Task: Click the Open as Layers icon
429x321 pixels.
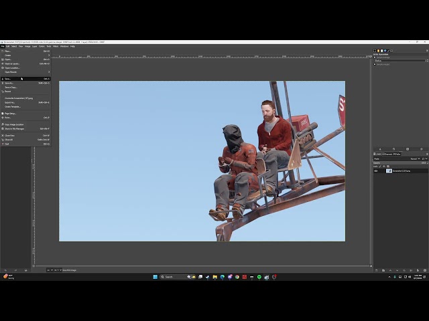Action: (x=3, y=64)
